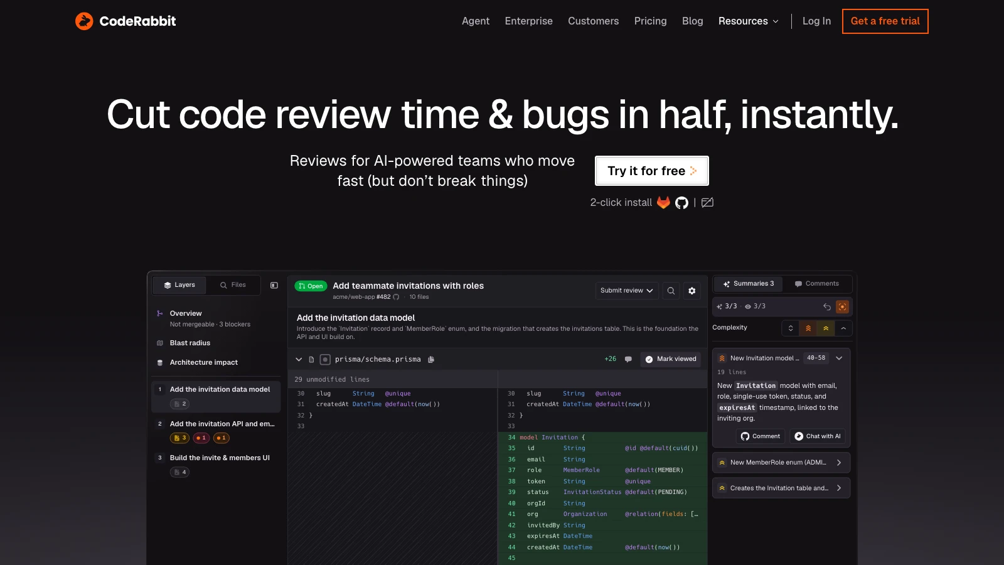Click the CLI terminal icon after the divider
This screenshot has height=565, width=1004.
click(x=707, y=202)
